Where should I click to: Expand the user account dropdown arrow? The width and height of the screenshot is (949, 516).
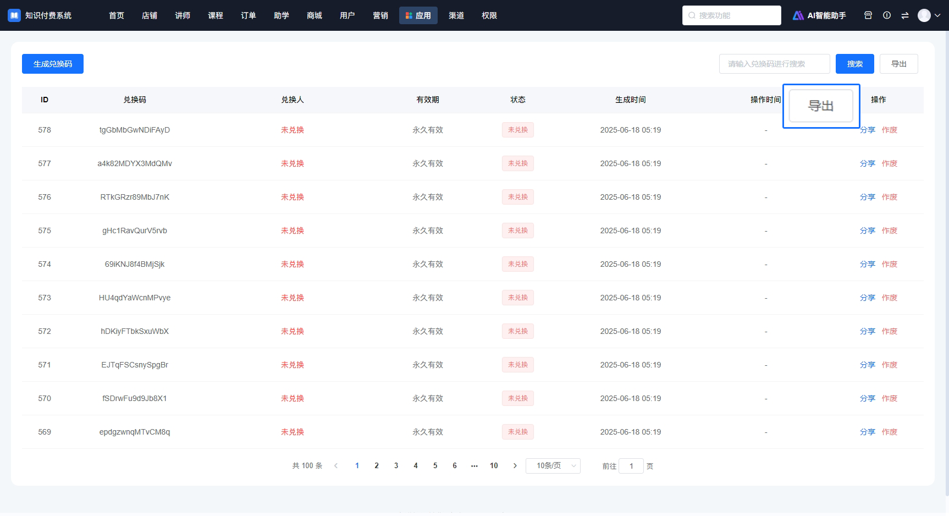(937, 15)
